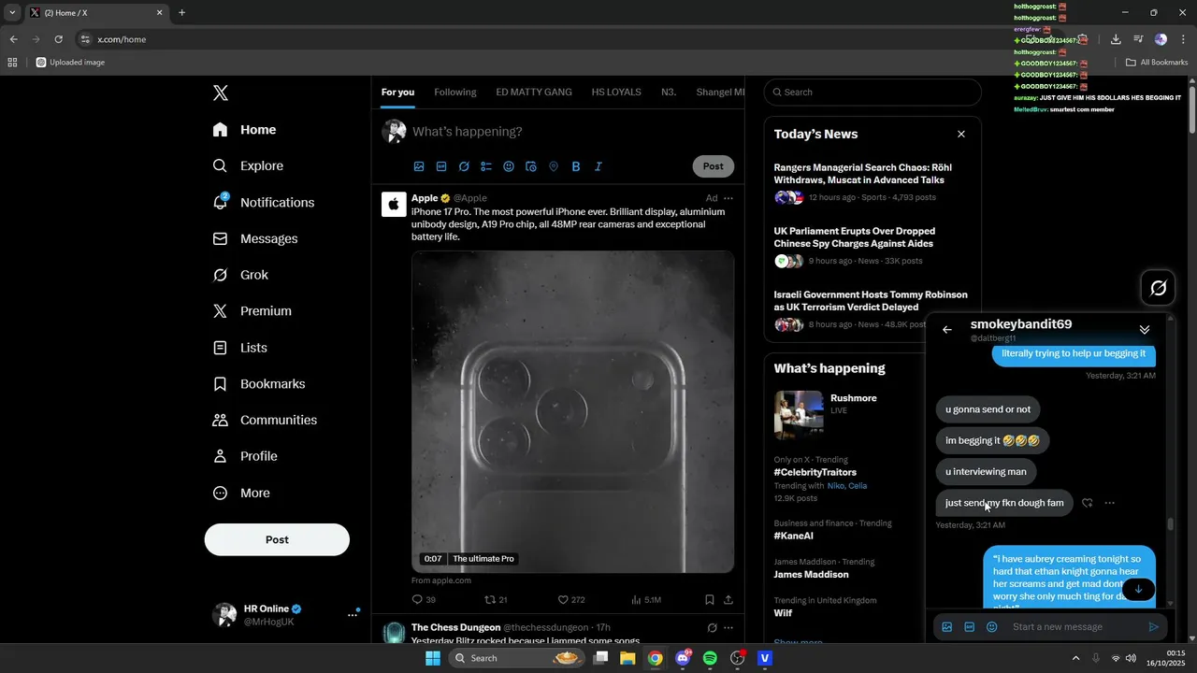React to 'just send my fkn dough' message
This screenshot has height=673, width=1197.
point(1087,503)
